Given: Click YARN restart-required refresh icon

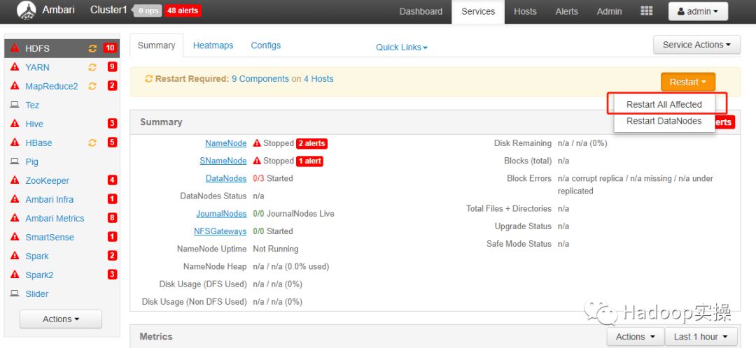Looking at the screenshot, I should click(92, 67).
